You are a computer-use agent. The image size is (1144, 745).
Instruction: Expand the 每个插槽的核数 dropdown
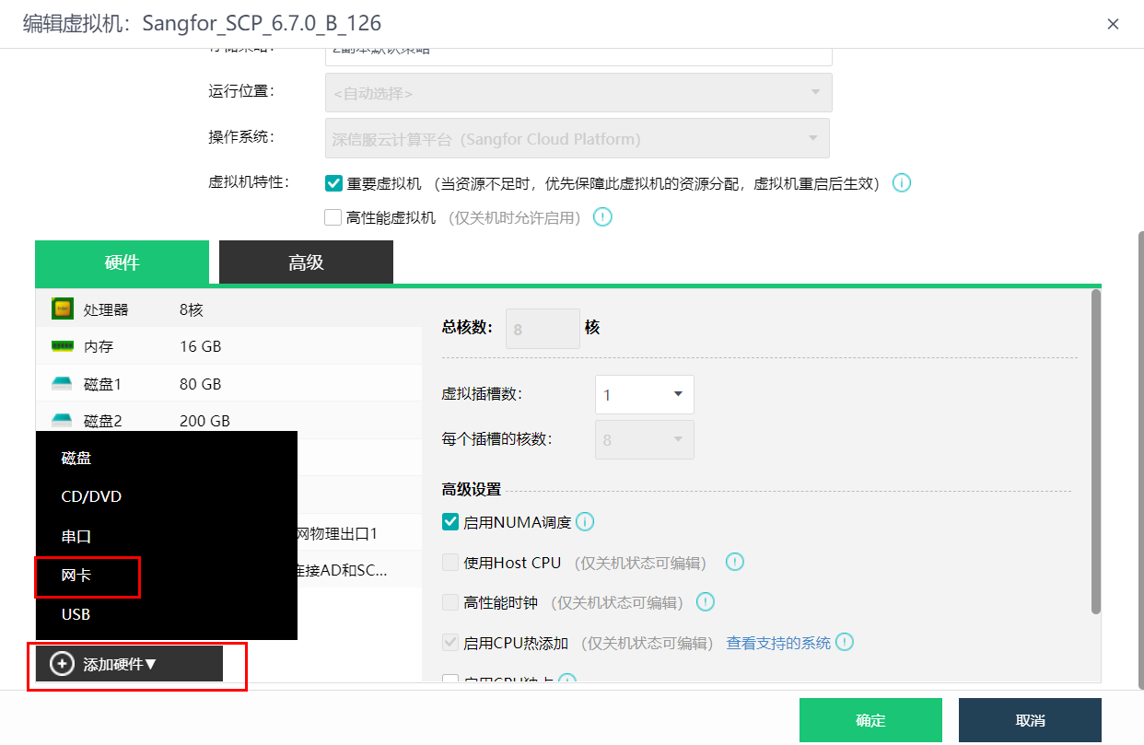645,439
